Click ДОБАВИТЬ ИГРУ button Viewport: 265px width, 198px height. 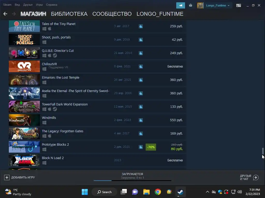[20, 177]
